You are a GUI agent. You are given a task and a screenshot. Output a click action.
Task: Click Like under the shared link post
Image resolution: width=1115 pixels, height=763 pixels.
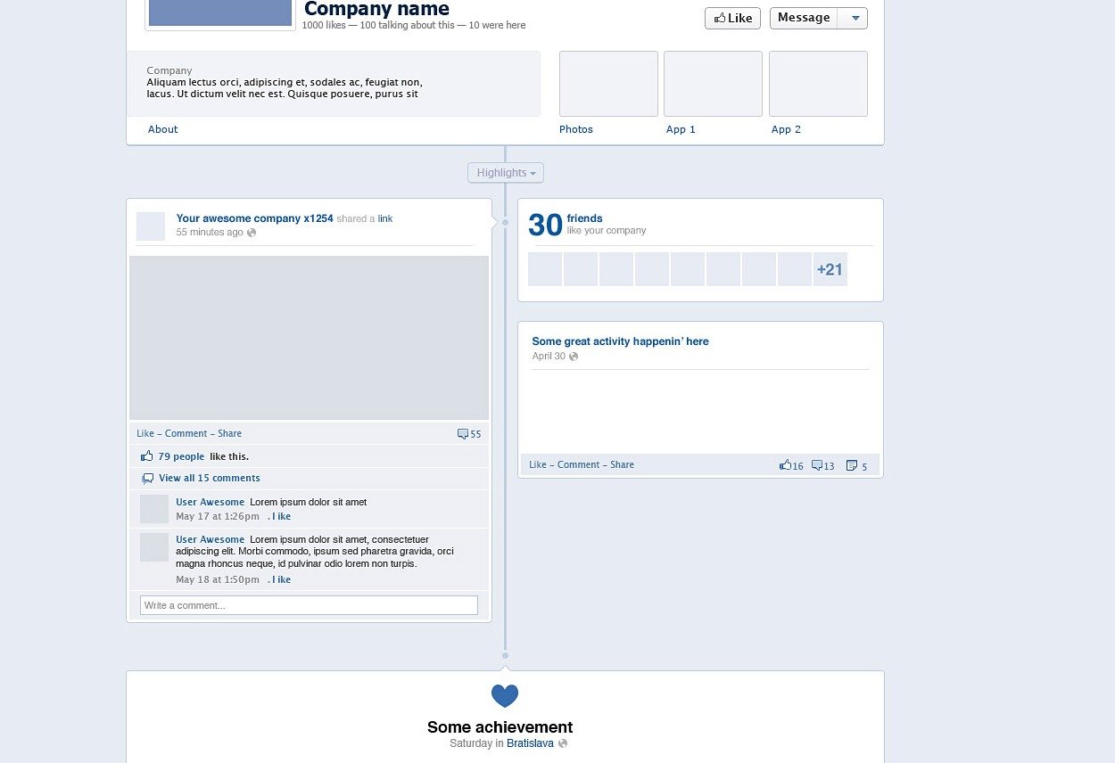145,433
